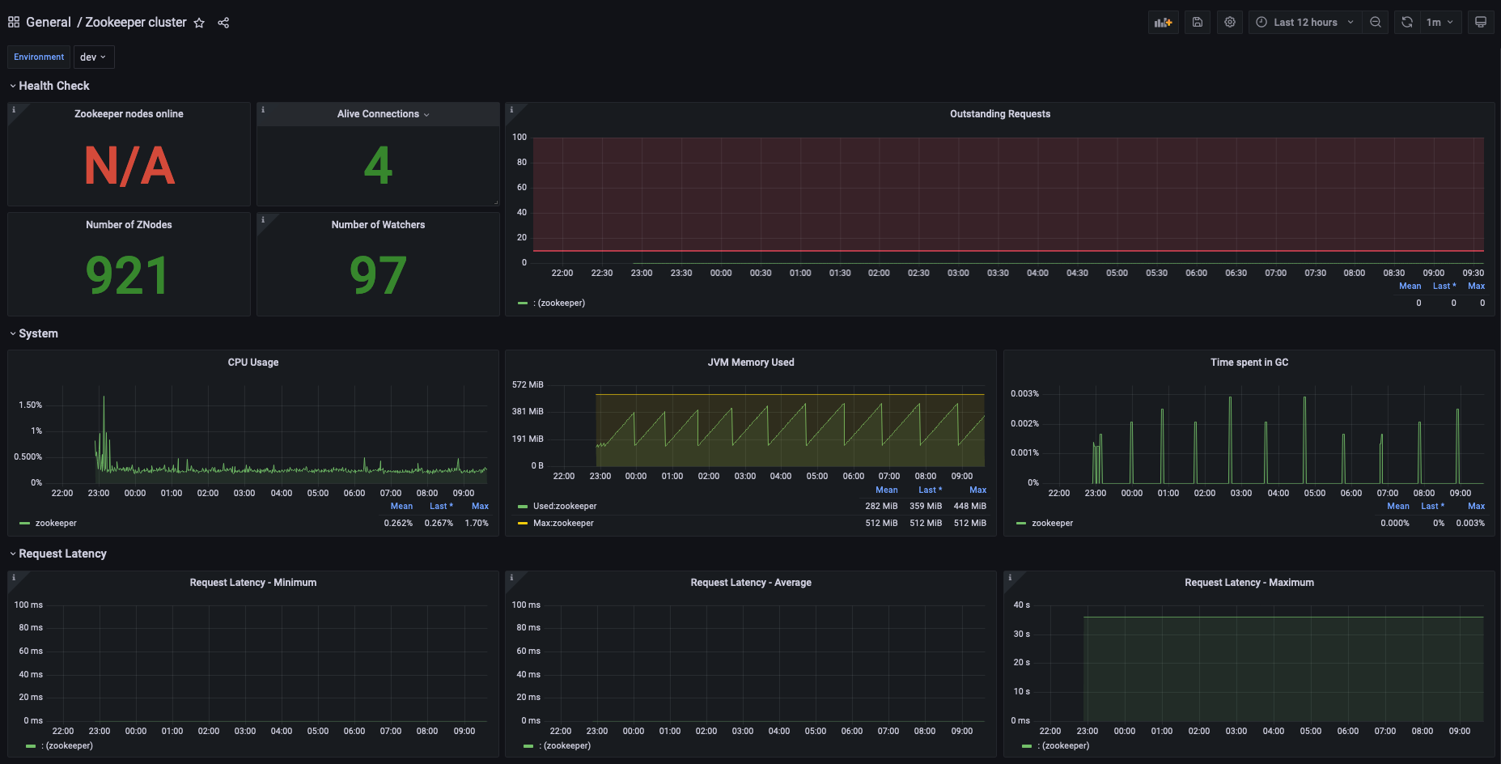Toggle (zookeeper) series in Latency Maximum legend
Image resolution: width=1501 pixels, height=764 pixels.
click(x=1063, y=746)
